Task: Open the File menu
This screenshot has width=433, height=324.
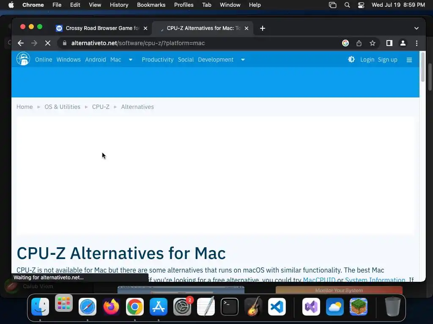Action: (57, 5)
